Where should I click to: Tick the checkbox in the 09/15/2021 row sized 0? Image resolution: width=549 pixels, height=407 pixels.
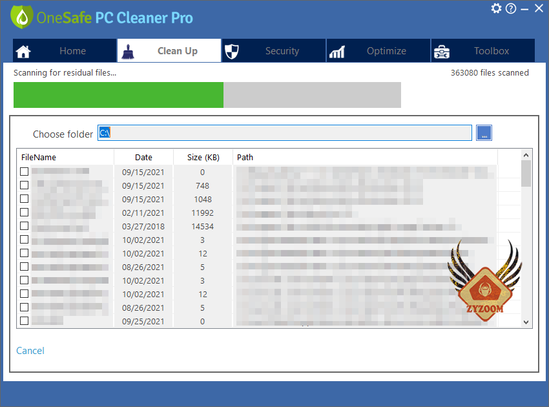pyautogui.click(x=24, y=172)
